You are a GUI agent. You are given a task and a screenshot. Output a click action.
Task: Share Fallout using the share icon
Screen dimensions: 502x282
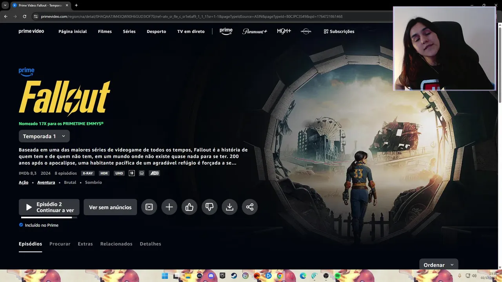250,207
